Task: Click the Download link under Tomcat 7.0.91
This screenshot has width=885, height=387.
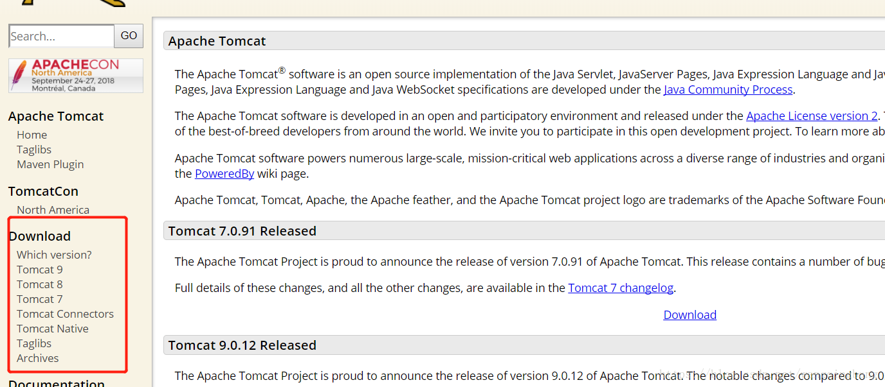Action: [690, 314]
